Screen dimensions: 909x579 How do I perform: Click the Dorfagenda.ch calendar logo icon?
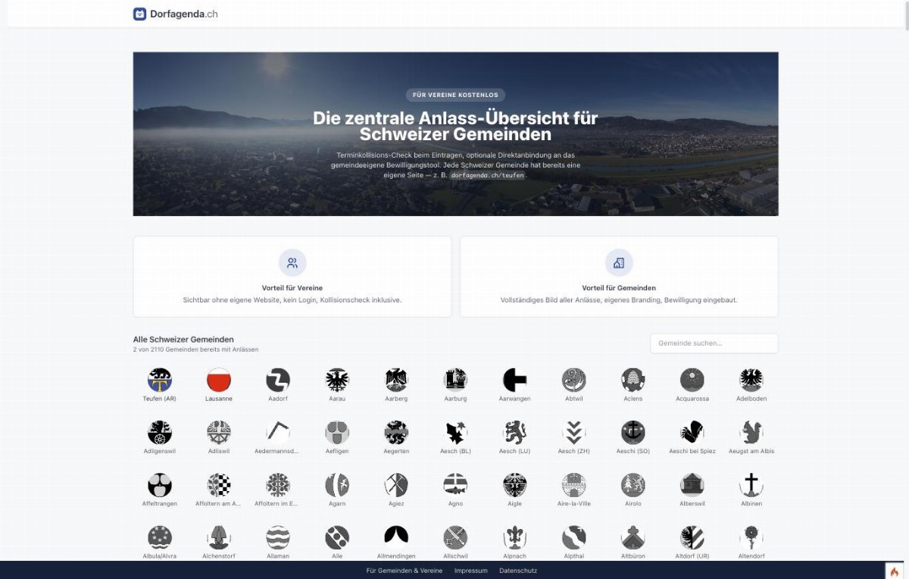coord(139,14)
